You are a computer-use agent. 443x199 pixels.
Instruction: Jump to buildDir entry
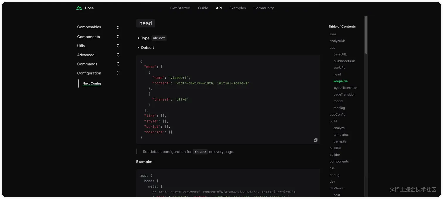pos(335,148)
